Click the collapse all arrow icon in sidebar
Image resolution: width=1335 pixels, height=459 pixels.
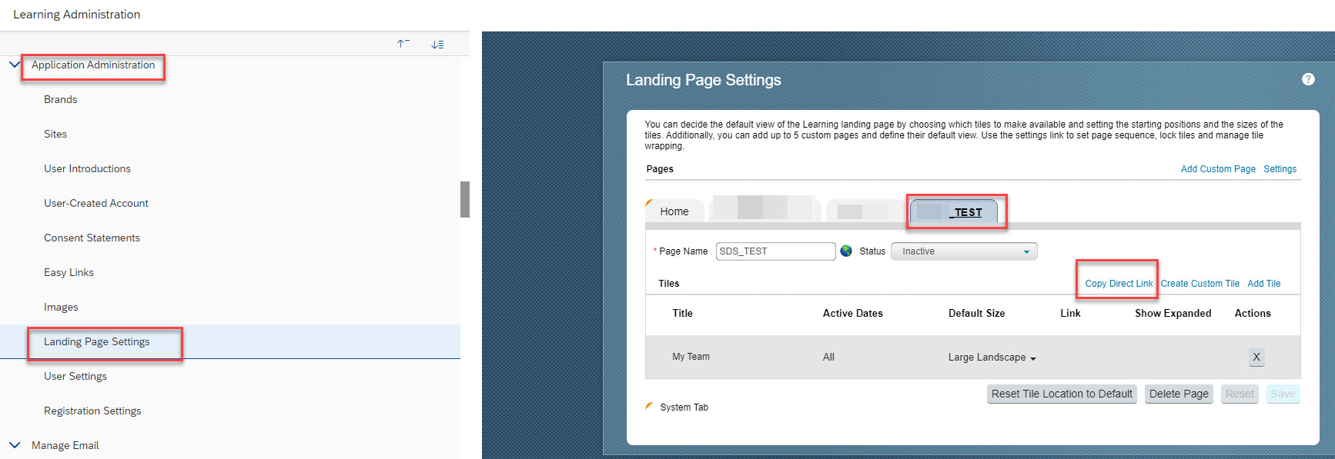403,44
